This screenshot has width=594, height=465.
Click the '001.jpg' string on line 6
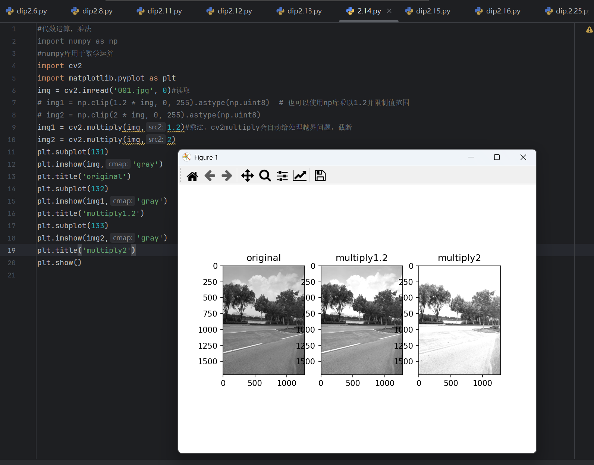point(133,90)
